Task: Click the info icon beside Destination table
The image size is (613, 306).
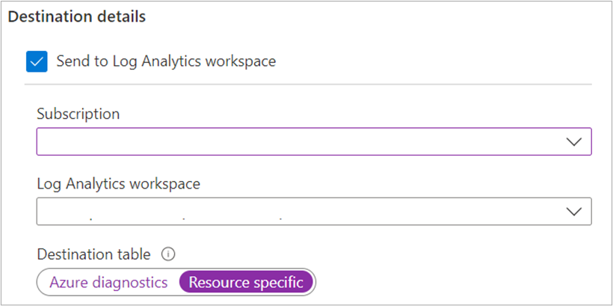Action: (168, 254)
